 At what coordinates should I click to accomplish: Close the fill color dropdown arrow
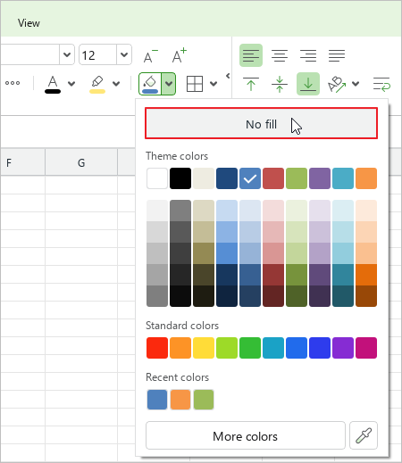pos(169,84)
